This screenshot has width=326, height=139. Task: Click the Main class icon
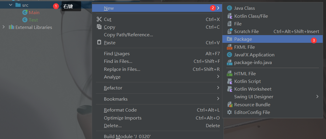tap(25, 12)
